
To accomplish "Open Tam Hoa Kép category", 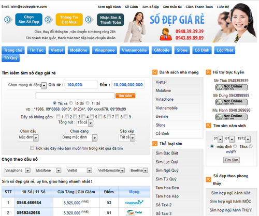I will pyautogui.click(x=167, y=196).
